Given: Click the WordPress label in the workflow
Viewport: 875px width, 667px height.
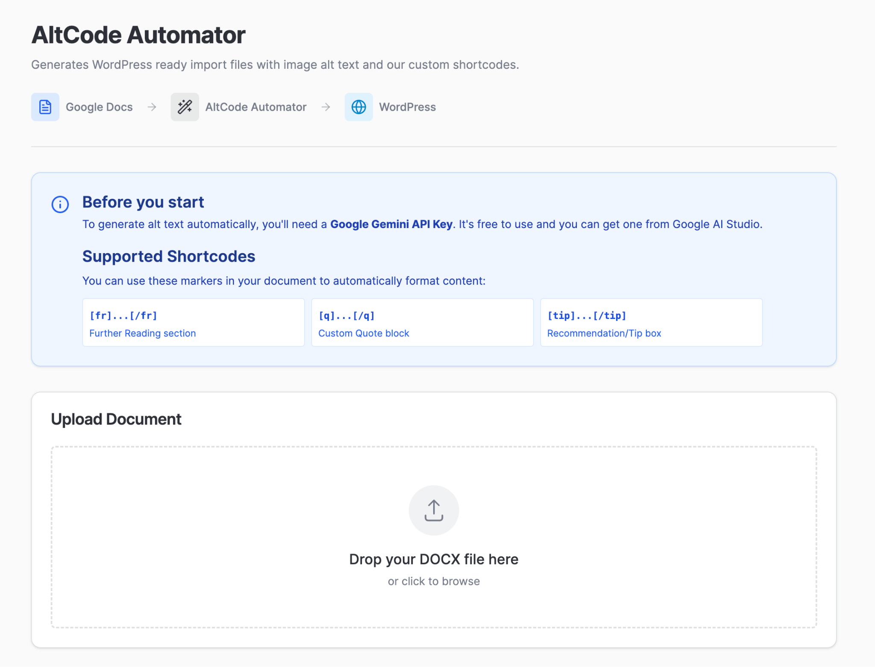Looking at the screenshot, I should 407,107.
